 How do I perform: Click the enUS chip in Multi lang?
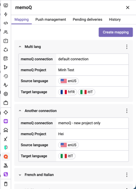(x=68, y=81)
